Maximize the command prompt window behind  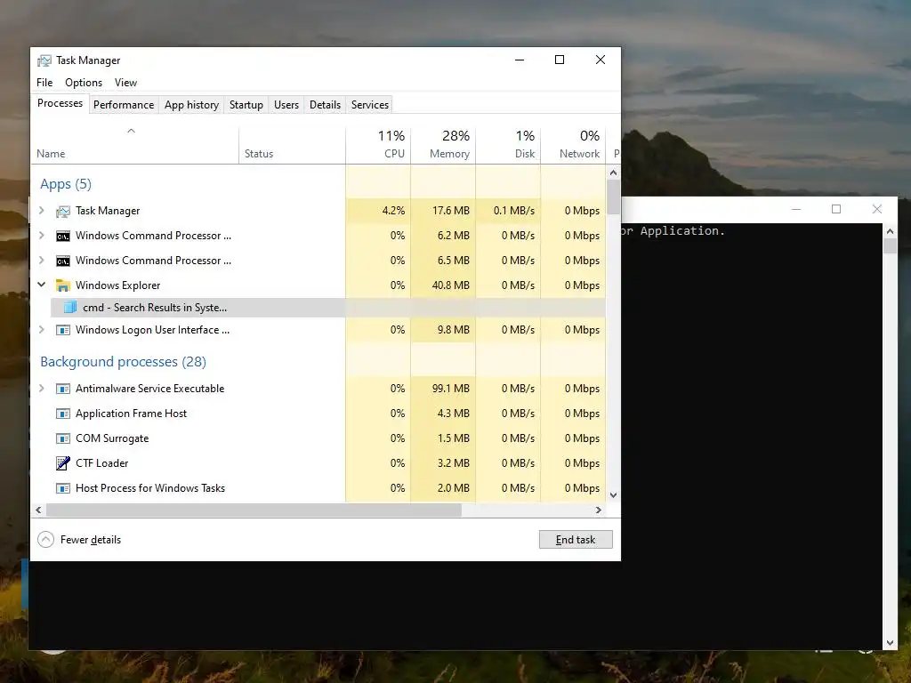pos(836,209)
